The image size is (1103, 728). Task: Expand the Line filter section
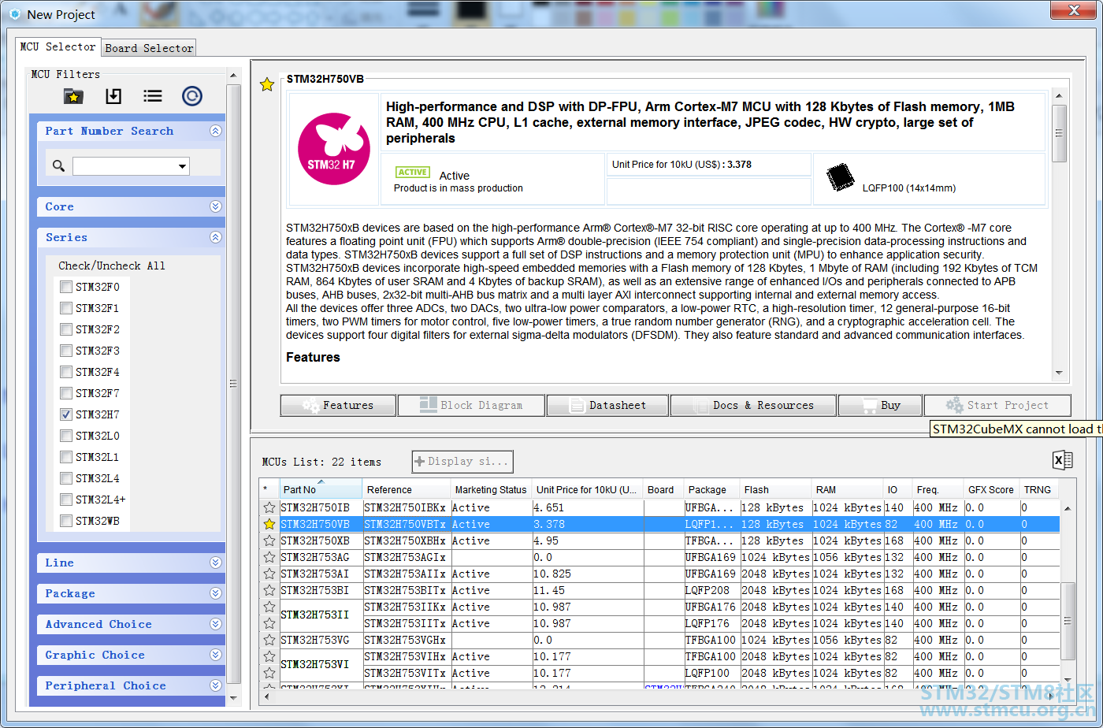(215, 563)
